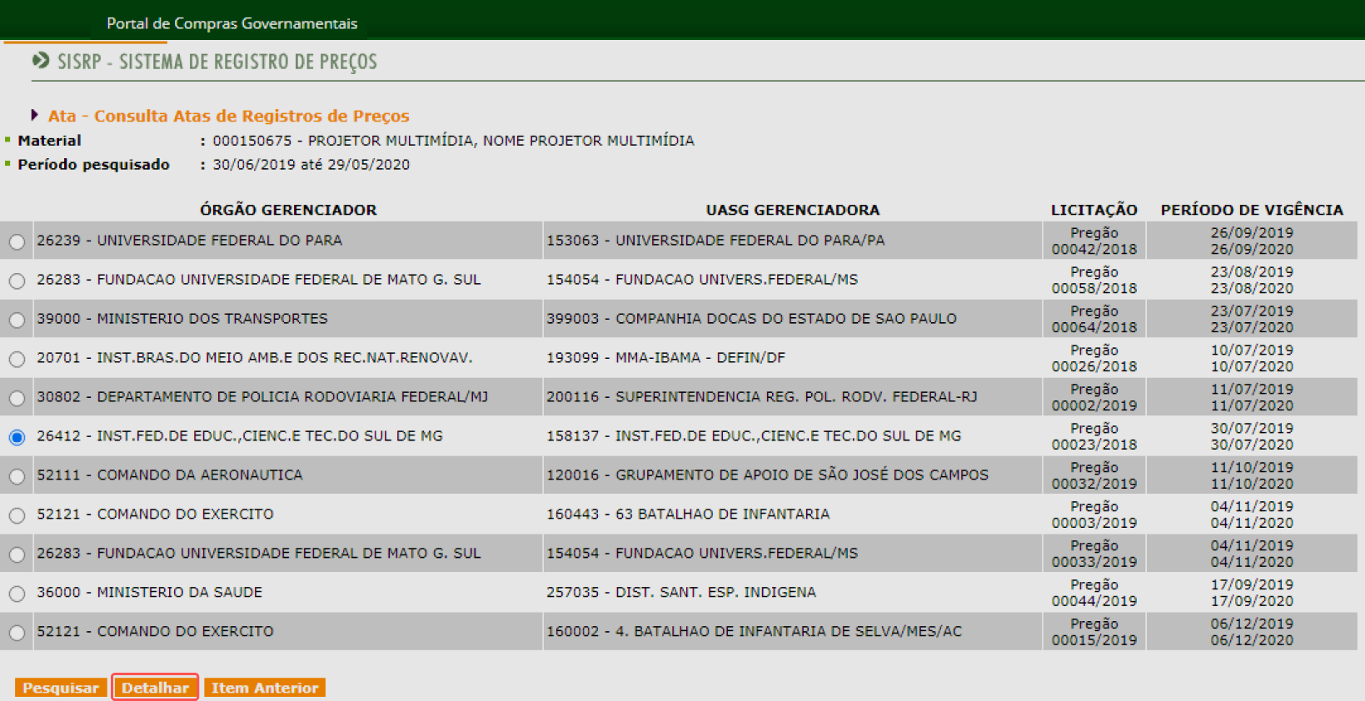Click text 39000 - Ministerio dos Transportes
This screenshot has height=701, width=1365.
coord(182,319)
